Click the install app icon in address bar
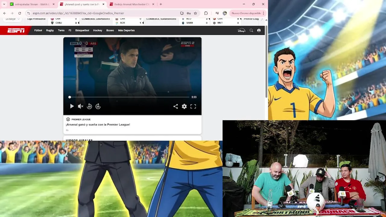This screenshot has width=386, height=217. pyautogui.click(x=182, y=13)
